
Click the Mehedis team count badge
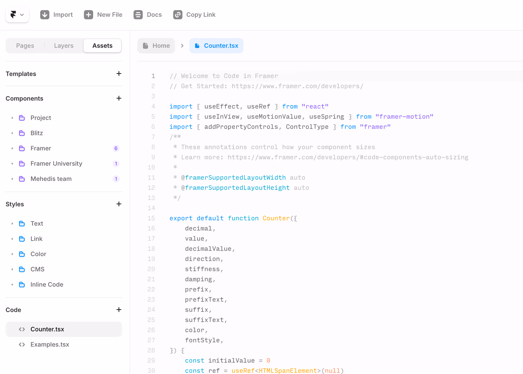pyautogui.click(x=116, y=179)
